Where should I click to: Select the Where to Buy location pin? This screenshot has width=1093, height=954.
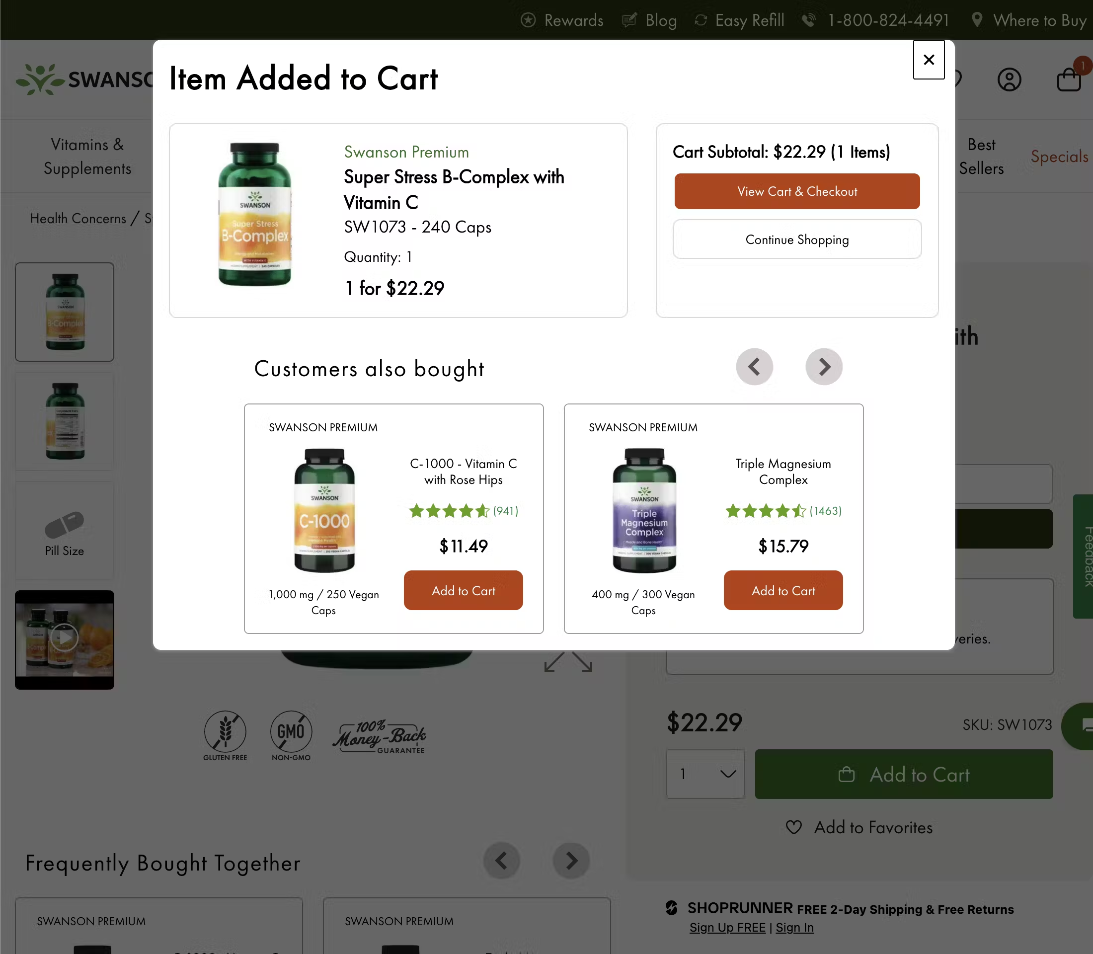tap(977, 20)
